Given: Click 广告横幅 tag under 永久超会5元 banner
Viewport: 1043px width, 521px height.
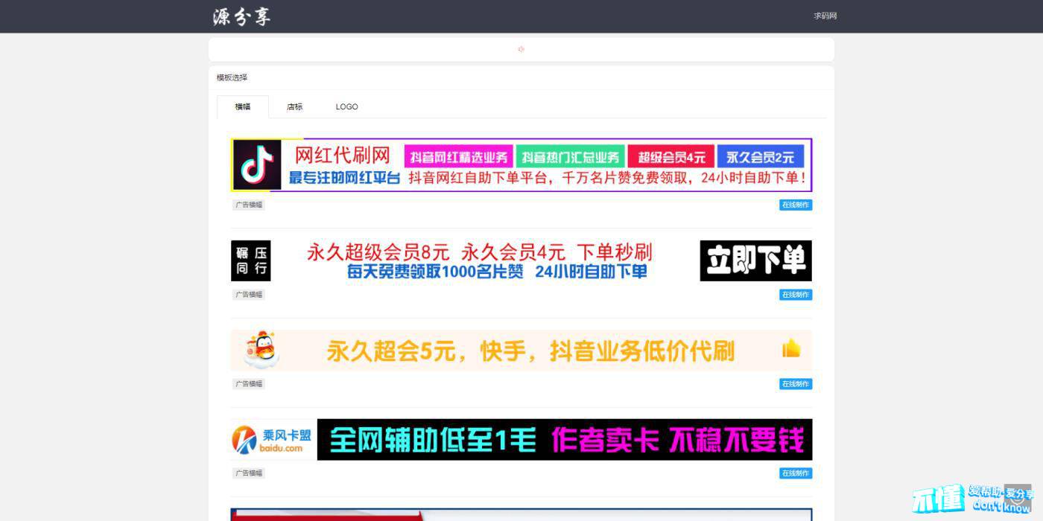Looking at the screenshot, I should point(249,384).
